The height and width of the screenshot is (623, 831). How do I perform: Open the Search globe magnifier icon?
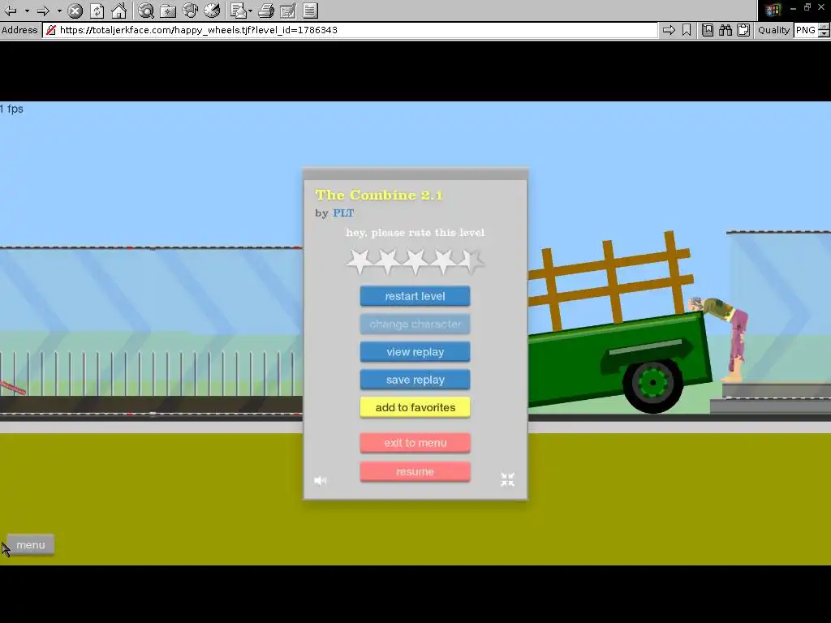click(x=146, y=11)
